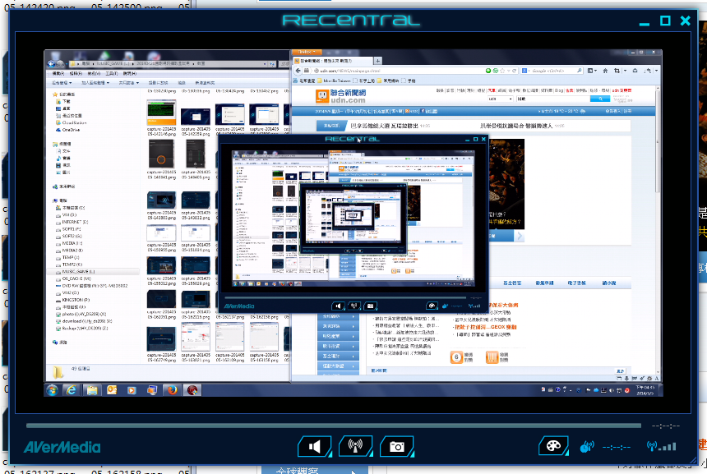Click the streaming signal strength bars icon

[662, 446]
